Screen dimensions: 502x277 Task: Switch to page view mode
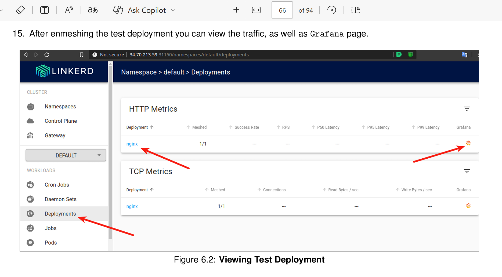(x=356, y=10)
